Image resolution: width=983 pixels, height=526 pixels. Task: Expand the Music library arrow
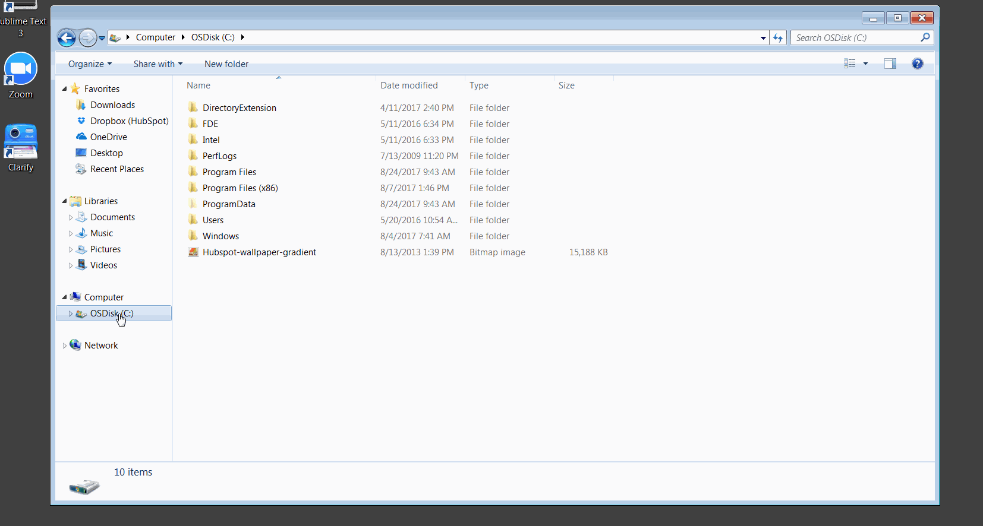71,233
